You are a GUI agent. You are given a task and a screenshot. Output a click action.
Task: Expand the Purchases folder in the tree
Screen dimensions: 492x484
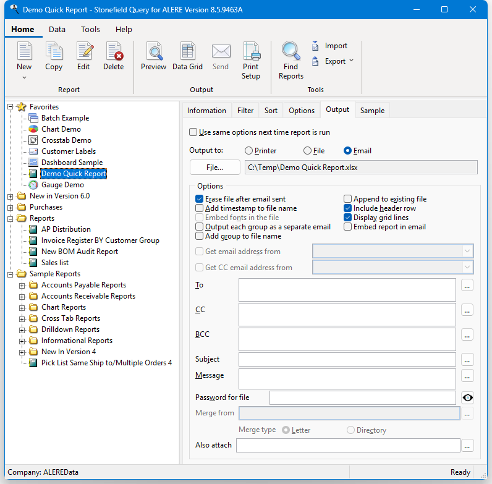11,207
